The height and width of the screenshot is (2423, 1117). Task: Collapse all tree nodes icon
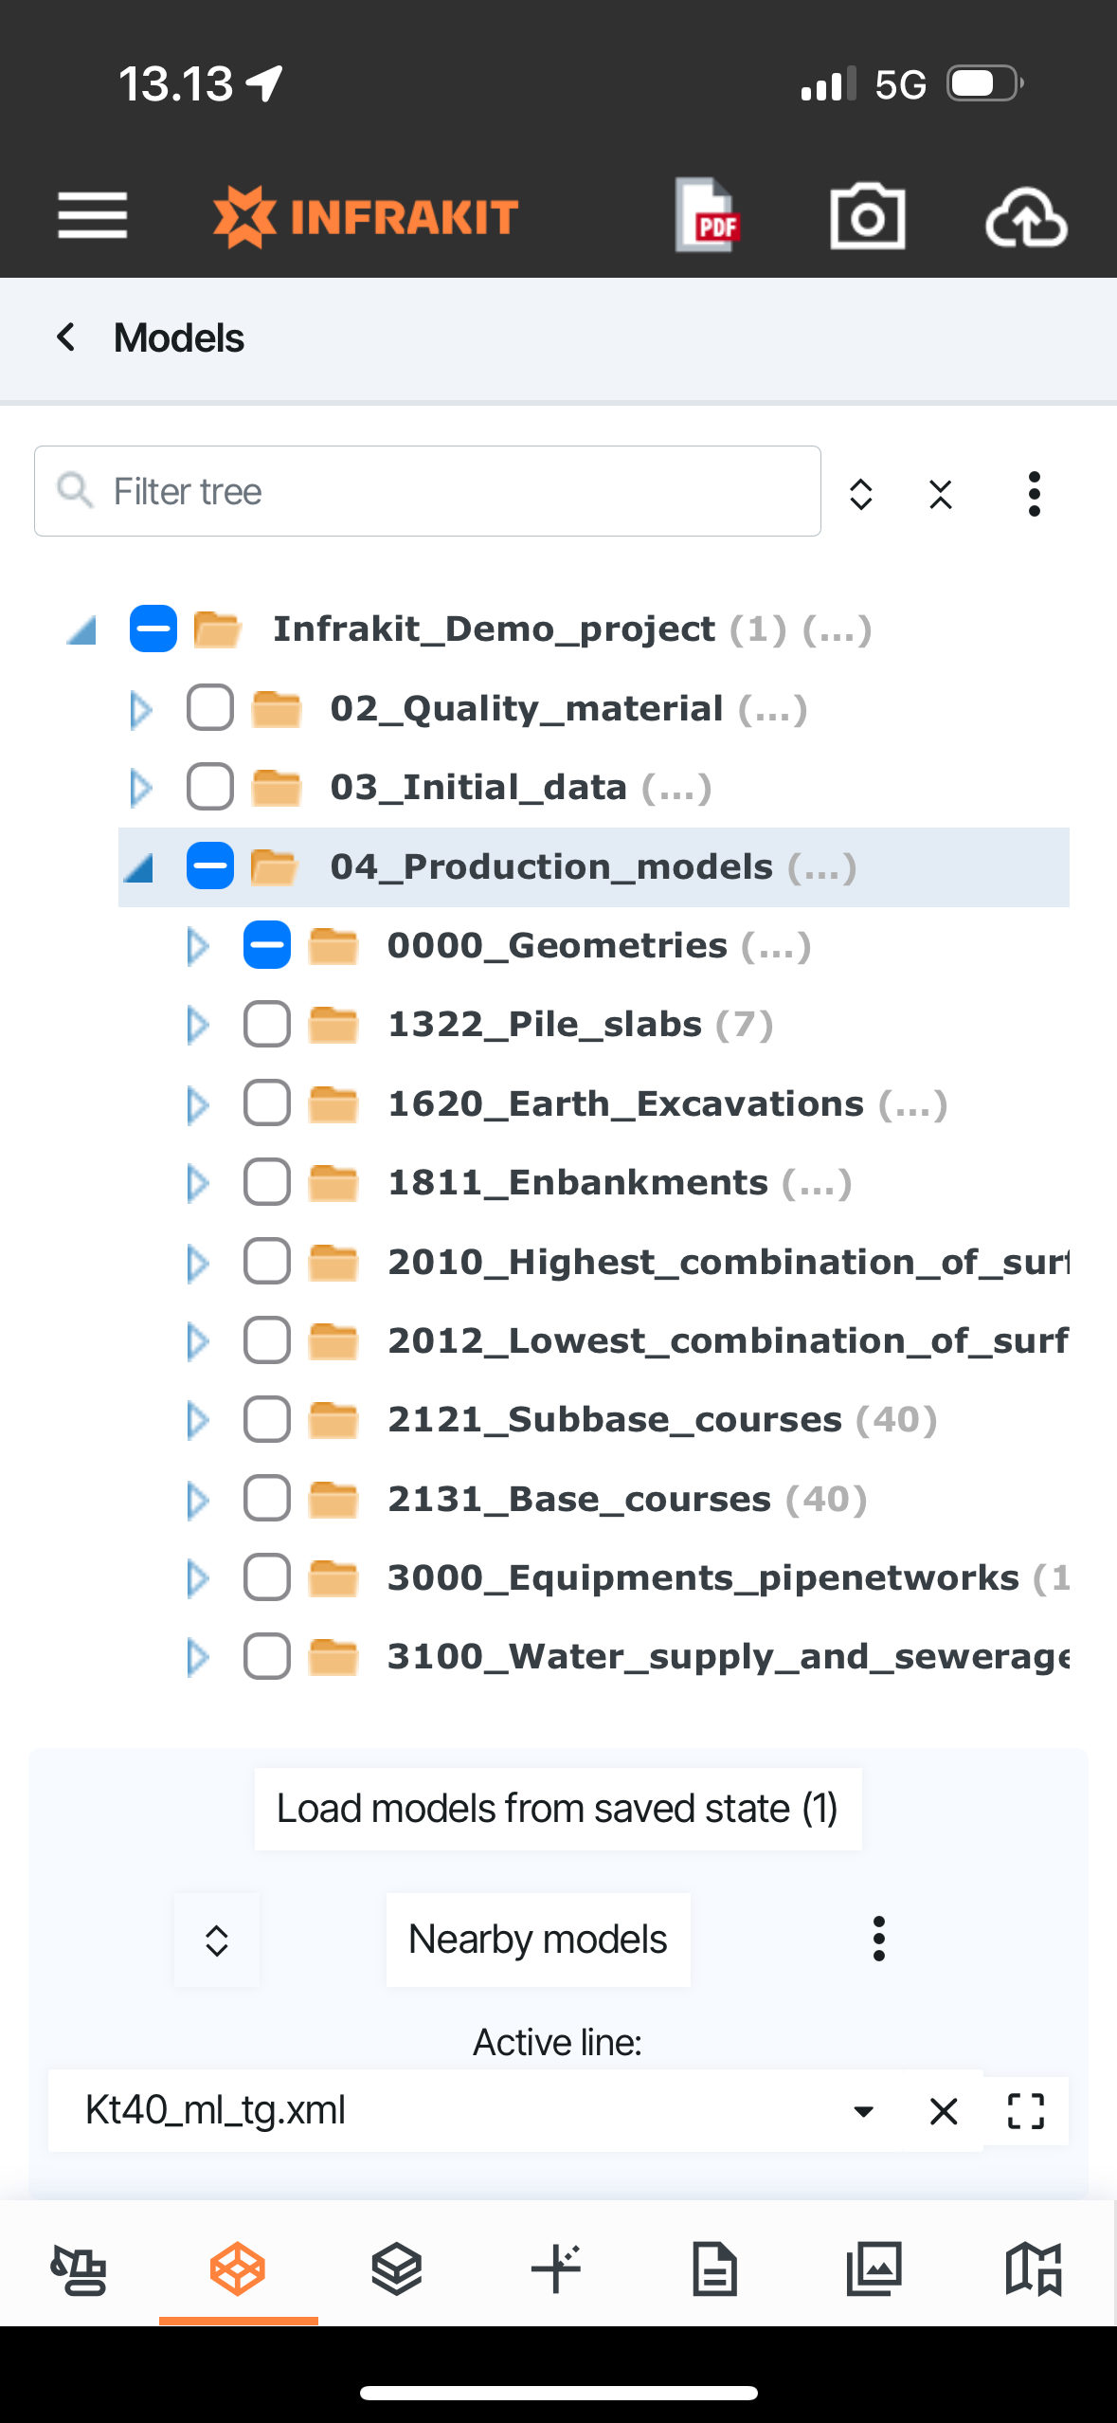click(x=940, y=494)
